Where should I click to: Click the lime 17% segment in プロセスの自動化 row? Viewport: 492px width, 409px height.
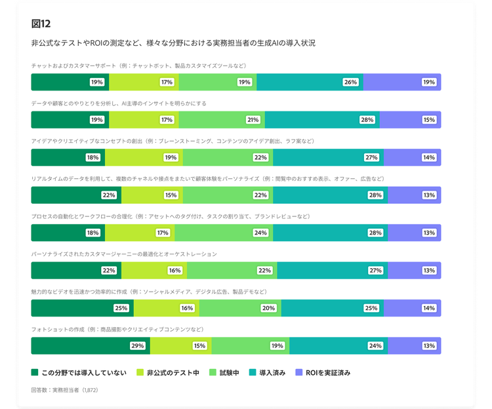pyautogui.click(x=140, y=233)
